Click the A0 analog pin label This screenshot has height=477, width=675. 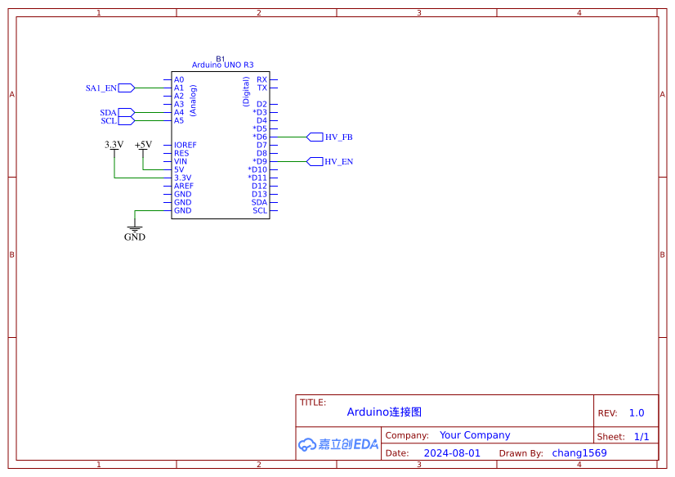pos(179,79)
